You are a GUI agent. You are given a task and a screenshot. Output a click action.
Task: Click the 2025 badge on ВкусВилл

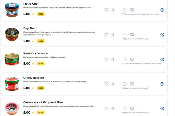(x=41, y=41)
